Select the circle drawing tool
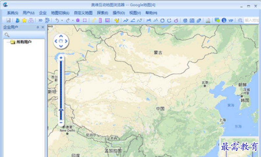 [162, 21]
